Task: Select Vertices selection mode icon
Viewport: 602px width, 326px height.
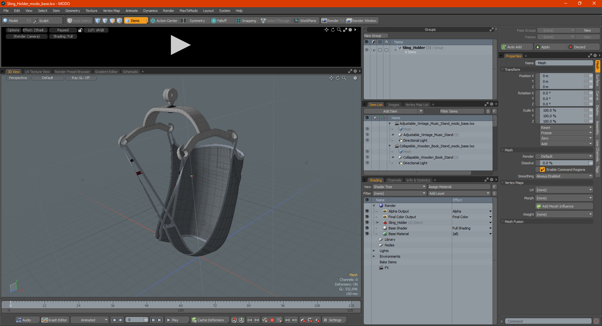Action: [98, 21]
